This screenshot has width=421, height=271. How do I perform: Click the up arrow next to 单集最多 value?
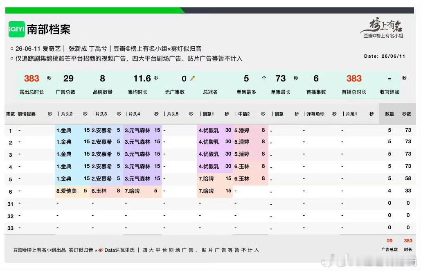tap(264, 78)
